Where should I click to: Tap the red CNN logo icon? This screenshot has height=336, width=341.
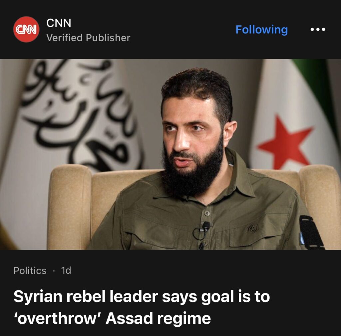point(26,29)
